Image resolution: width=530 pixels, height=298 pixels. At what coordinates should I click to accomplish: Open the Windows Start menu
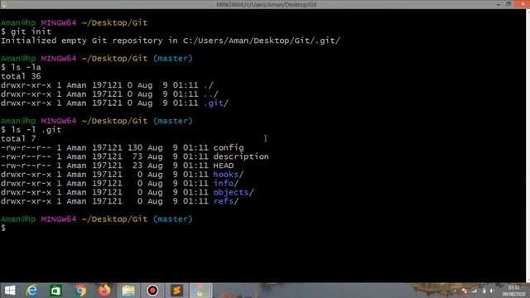pos(10,291)
